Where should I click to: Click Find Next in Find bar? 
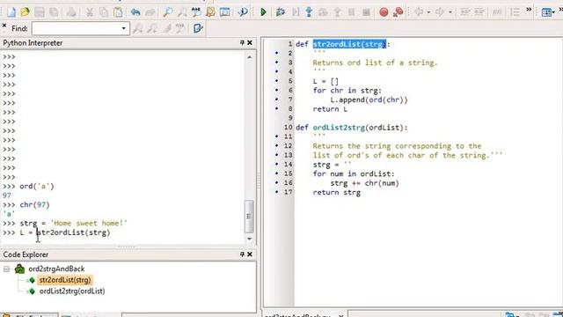point(137,28)
